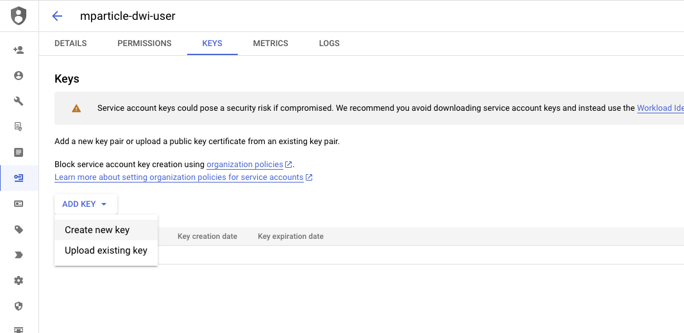Viewport: 684px width, 333px height.
Task: Click the Add a new key pair description
Action: click(197, 142)
